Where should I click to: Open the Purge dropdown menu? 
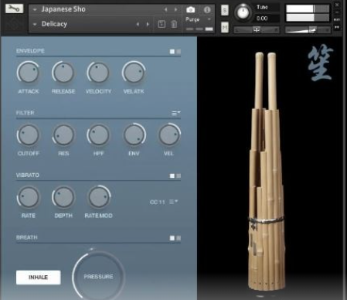point(198,19)
